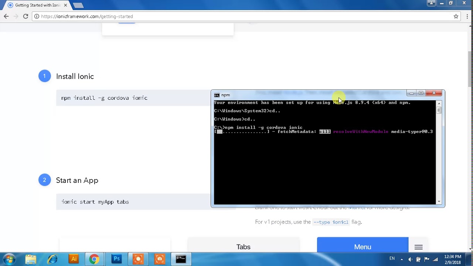Show hidden system tray icons
473x266 pixels.
402,259
